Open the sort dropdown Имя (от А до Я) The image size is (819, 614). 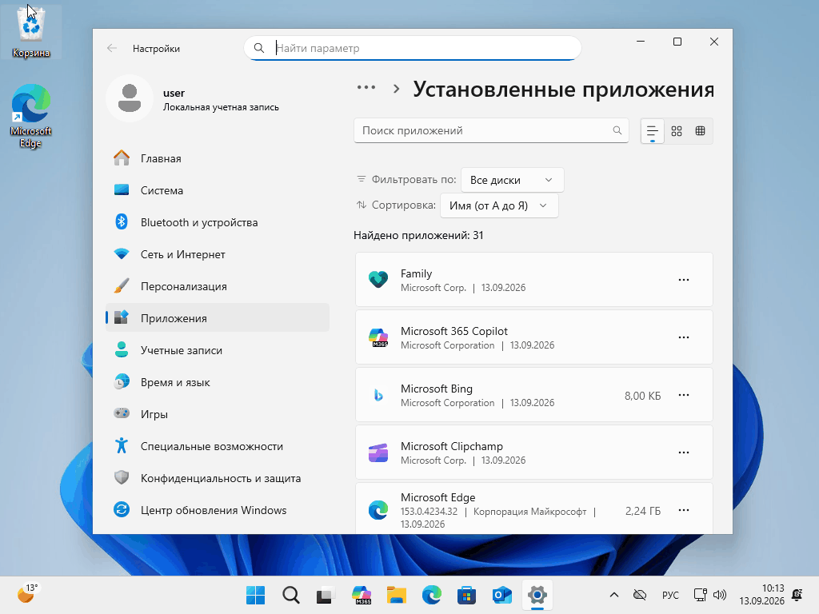point(499,205)
